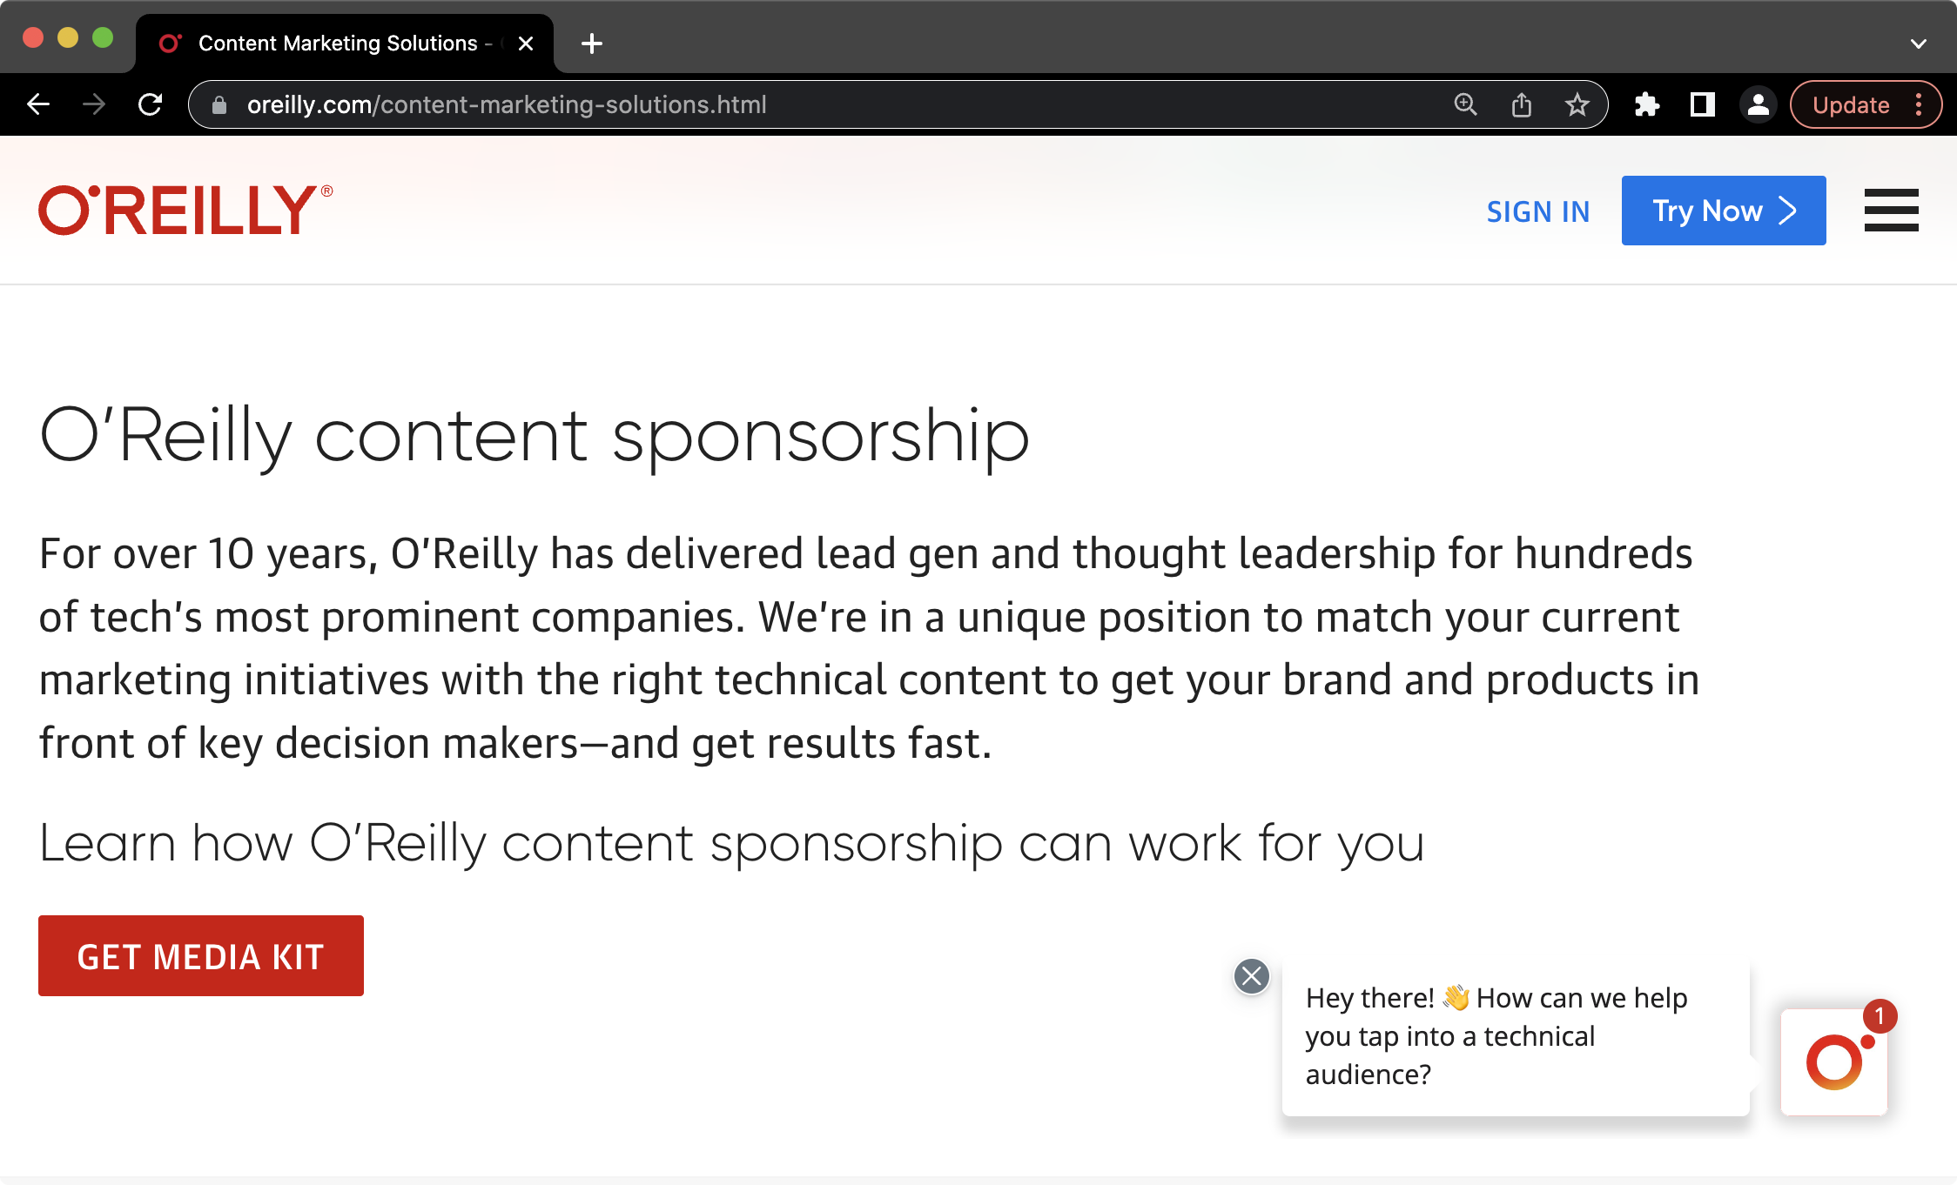Bookmark this page with star icon
1957x1185 pixels.
(x=1577, y=105)
